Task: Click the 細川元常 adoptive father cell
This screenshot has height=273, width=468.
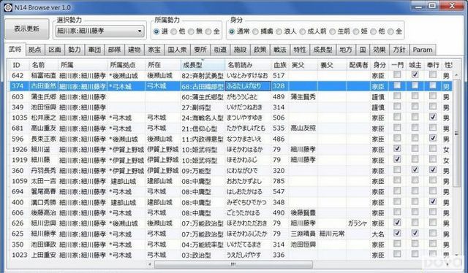Action: pyautogui.click(x=332, y=234)
